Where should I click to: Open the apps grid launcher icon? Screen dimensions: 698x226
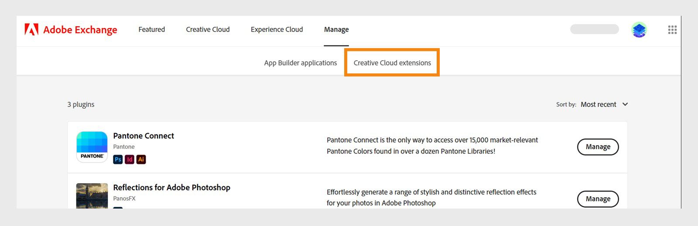click(x=672, y=30)
